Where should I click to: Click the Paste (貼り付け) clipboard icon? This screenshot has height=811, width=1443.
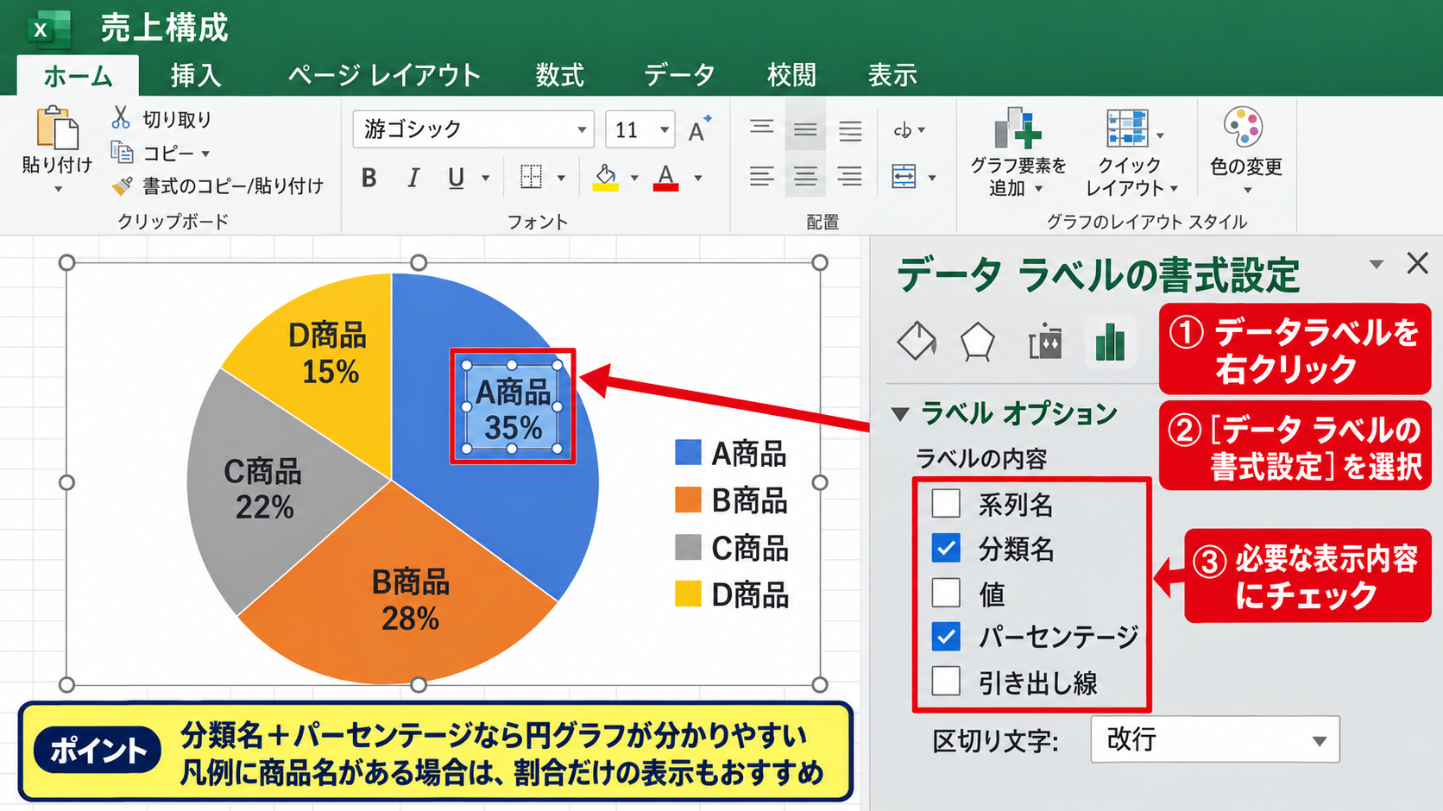pos(57,128)
